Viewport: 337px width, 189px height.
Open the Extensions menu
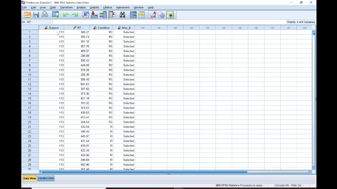[x=123, y=8]
